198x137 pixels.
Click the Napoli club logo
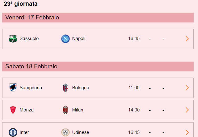pyautogui.click(x=65, y=39)
